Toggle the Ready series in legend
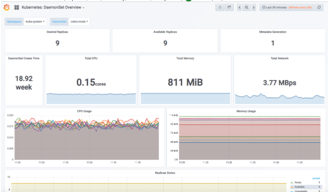330x192 pixels. 298,183
